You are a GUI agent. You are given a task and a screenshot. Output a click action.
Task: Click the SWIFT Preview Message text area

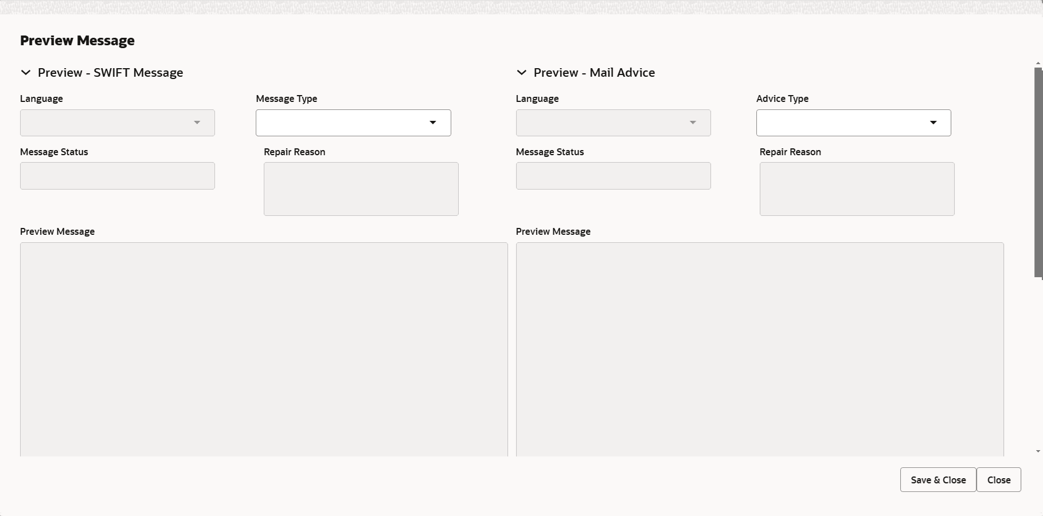click(x=264, y=349)
